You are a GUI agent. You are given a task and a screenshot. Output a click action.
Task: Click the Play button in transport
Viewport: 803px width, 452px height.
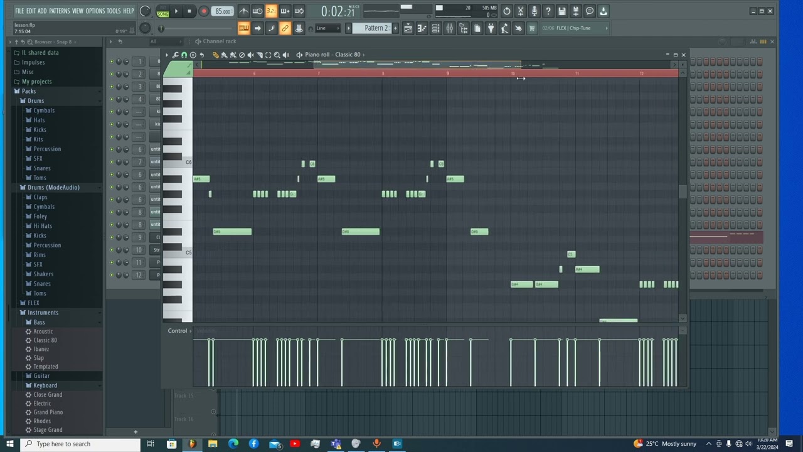pyautogui.click(x=176, y=11)
